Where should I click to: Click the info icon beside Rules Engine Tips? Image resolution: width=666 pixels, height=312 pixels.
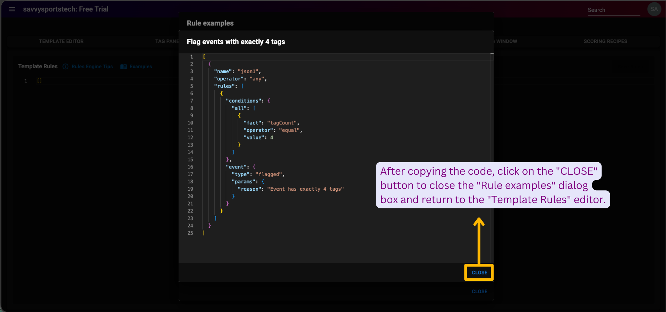(x=66, y=67)
